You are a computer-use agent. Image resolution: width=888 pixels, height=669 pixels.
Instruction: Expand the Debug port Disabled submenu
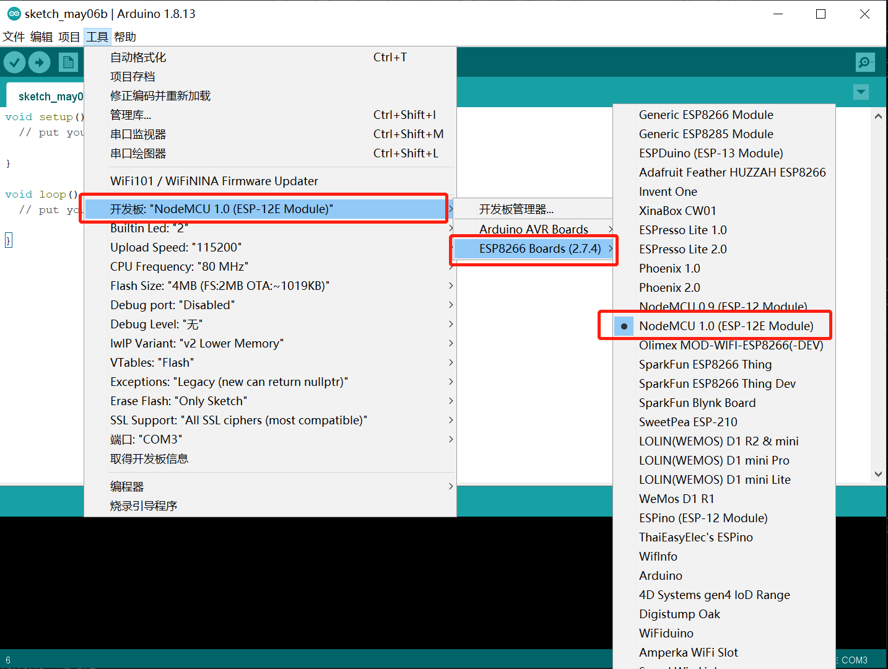coord(270,305)
